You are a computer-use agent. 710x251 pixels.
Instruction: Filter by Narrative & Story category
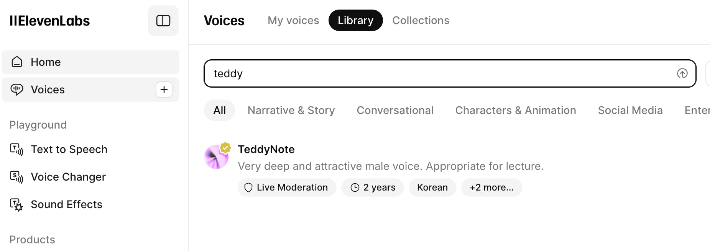pos(291,110)
